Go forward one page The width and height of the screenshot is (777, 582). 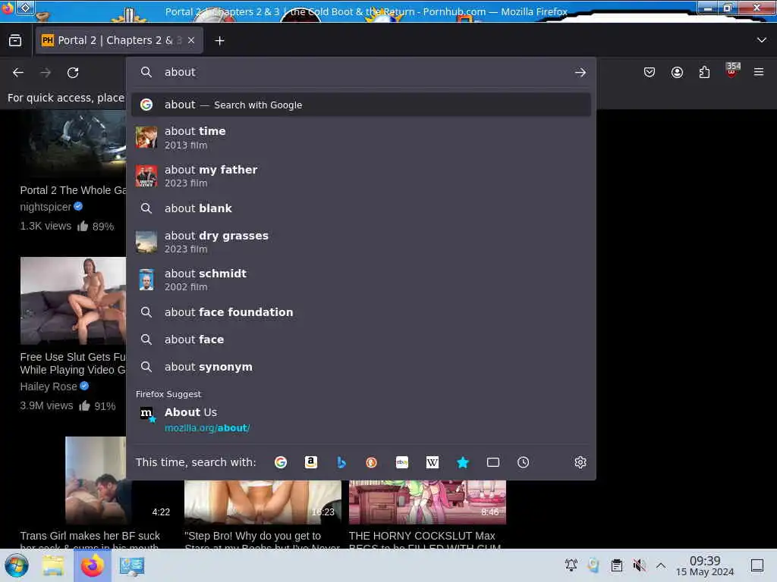46,73
